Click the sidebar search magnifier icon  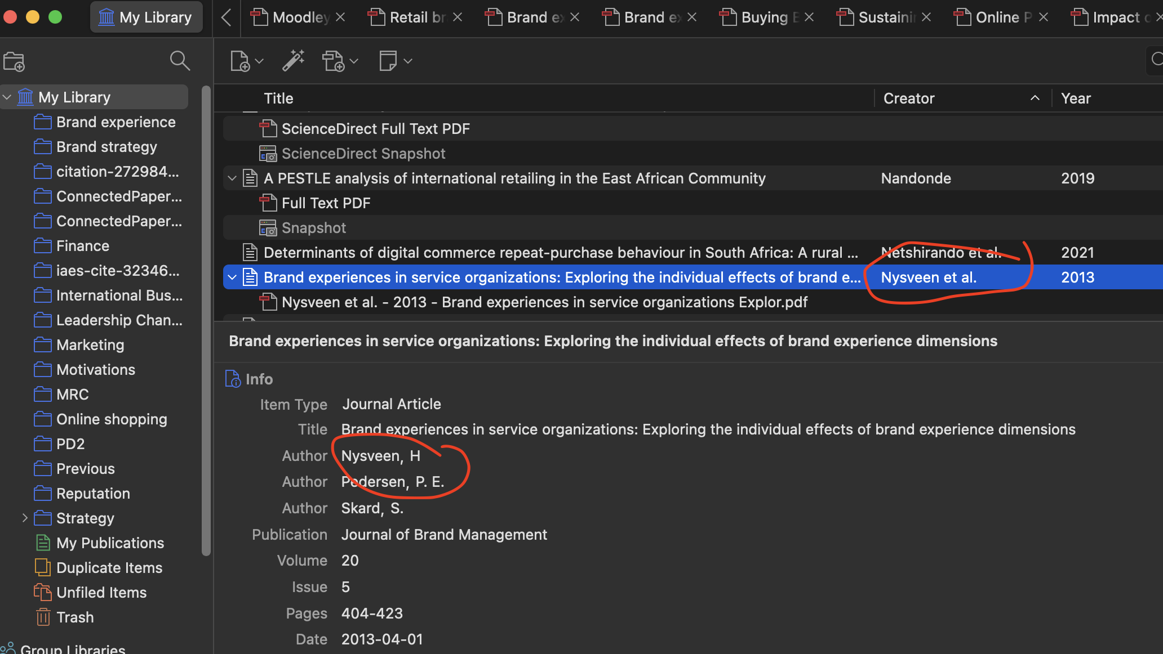179,61
